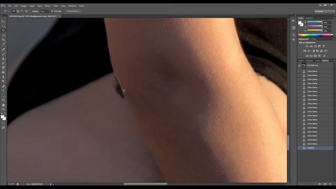
Task: Click the Refine Edge button
Action: 73,11
